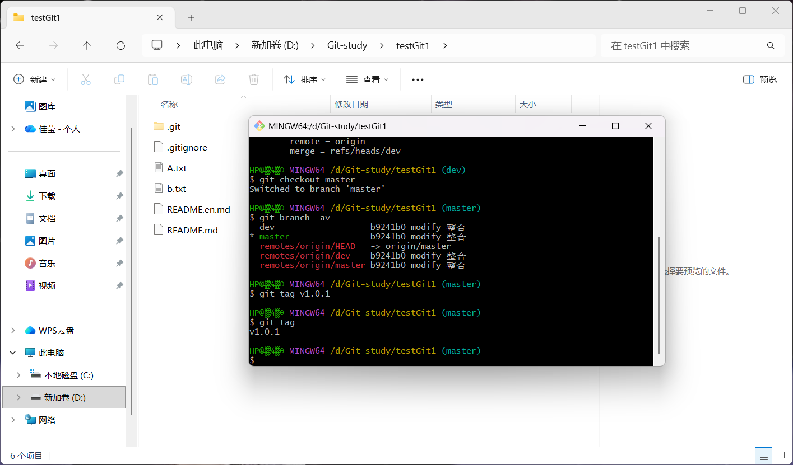Sort files by 修改日期 column
This screenshot has width=793, height=465.
(351, 105)
